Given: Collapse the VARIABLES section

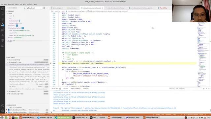Looking at the screenshot, I should [x=28, y=11].
